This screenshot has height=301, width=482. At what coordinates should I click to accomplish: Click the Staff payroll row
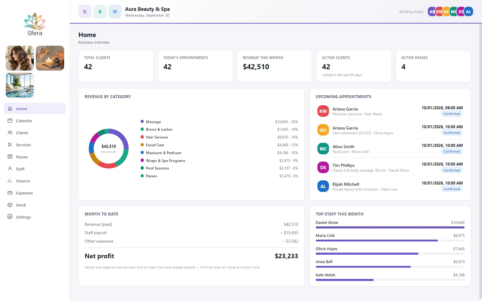pos(191,233)
